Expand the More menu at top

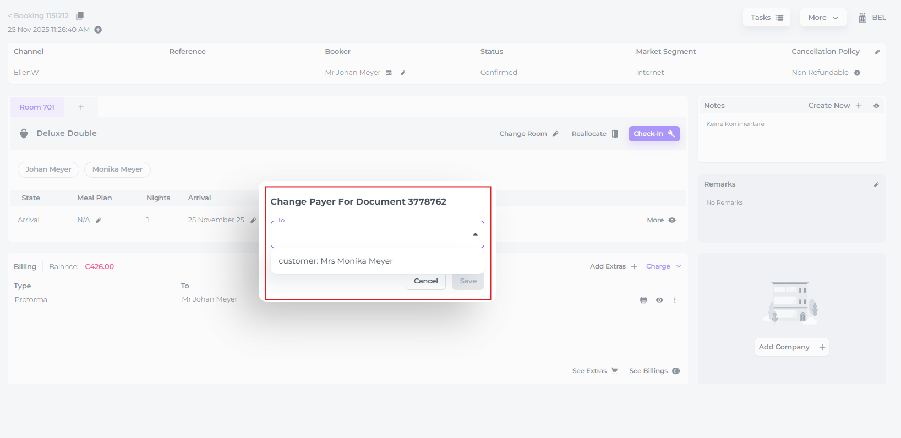(x=823, y=18)
